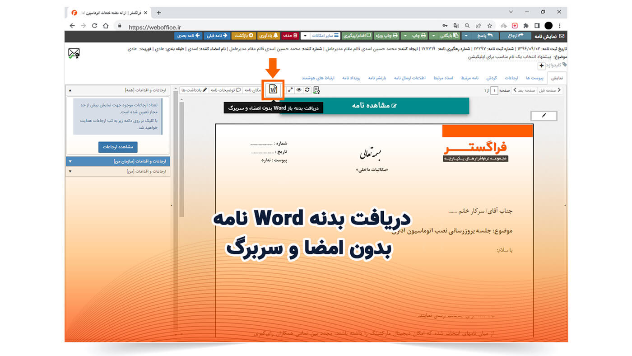The image size is (632, 356).
Task: Toggle the browser side panel icon
Action: point(537,26)
